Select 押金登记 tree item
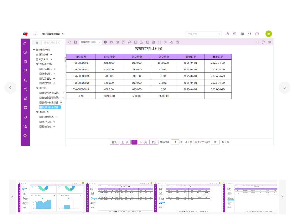292x215 pixels. pyautogui.click(x=47, y=74)
